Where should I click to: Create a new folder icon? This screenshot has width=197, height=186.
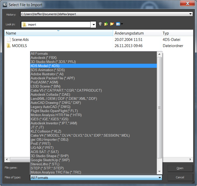pyautogui.click(x=112, y=24)
